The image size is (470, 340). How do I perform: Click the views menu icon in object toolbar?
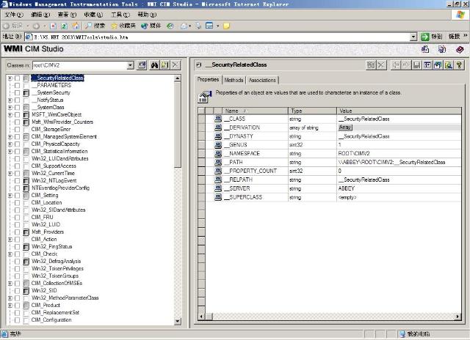pyautogui.click(x=427, y=65)
